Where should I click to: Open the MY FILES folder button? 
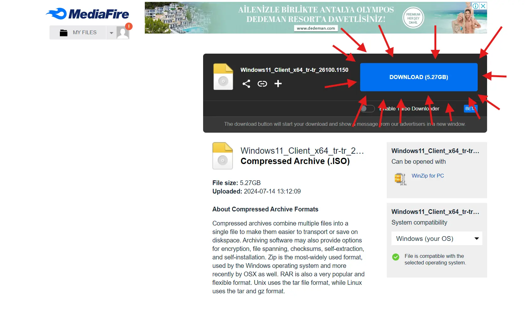click(78, 33)
